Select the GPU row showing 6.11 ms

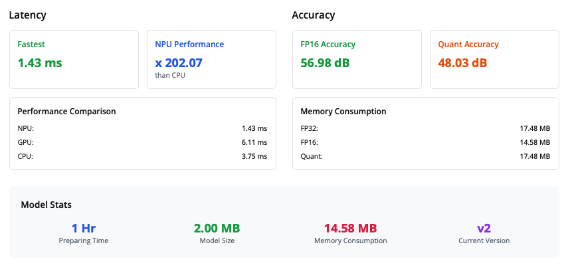[142, 142]
